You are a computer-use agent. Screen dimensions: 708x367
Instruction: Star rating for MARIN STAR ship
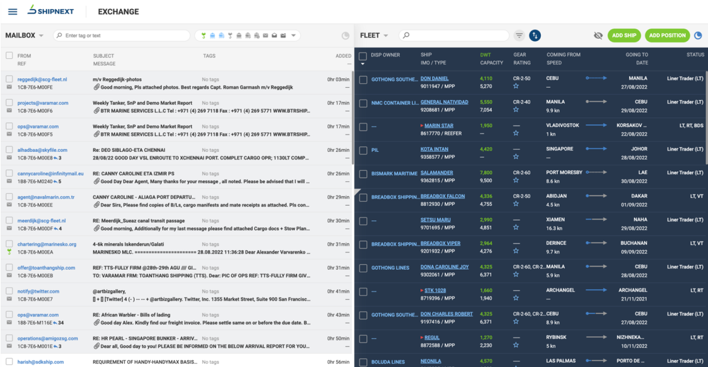click(x=516, y=133)
